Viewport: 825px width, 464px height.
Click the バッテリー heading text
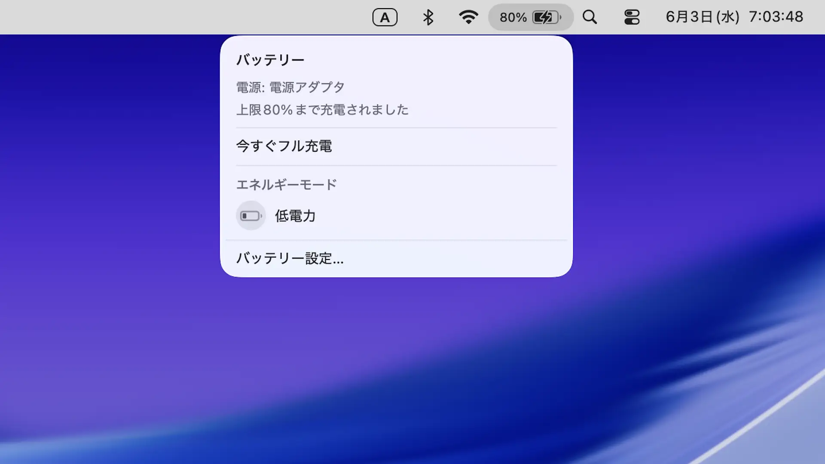coord(270,60)
